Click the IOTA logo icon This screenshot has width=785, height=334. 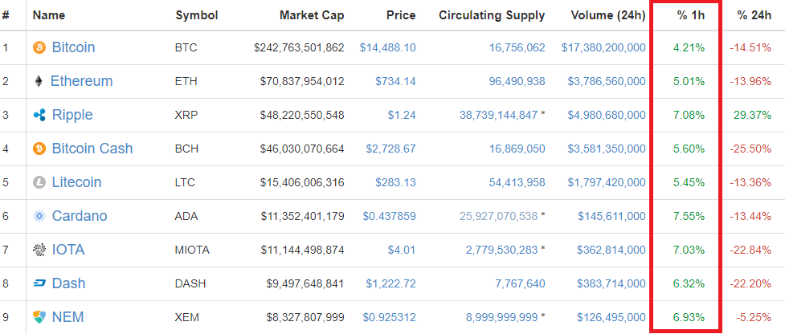tap(39, 250)
